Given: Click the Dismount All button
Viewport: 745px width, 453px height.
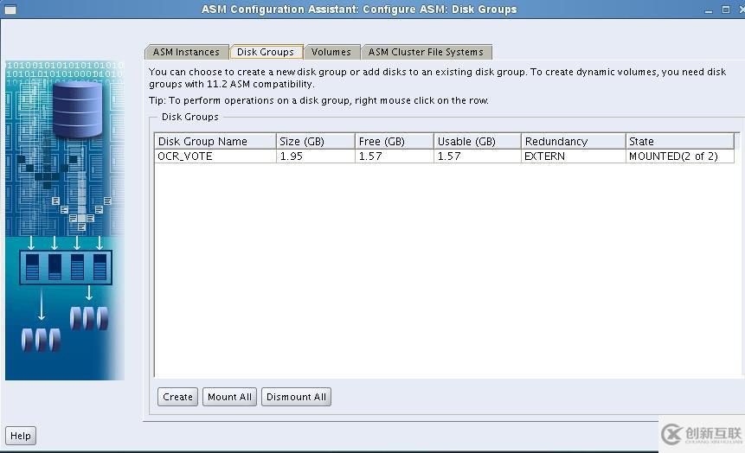Looking at the screenshot, I should click(x=296, y=397).
